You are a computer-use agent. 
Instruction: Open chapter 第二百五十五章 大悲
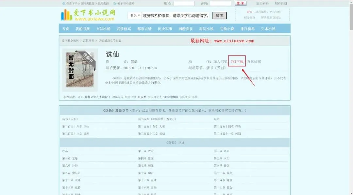(x=152, y=126)
